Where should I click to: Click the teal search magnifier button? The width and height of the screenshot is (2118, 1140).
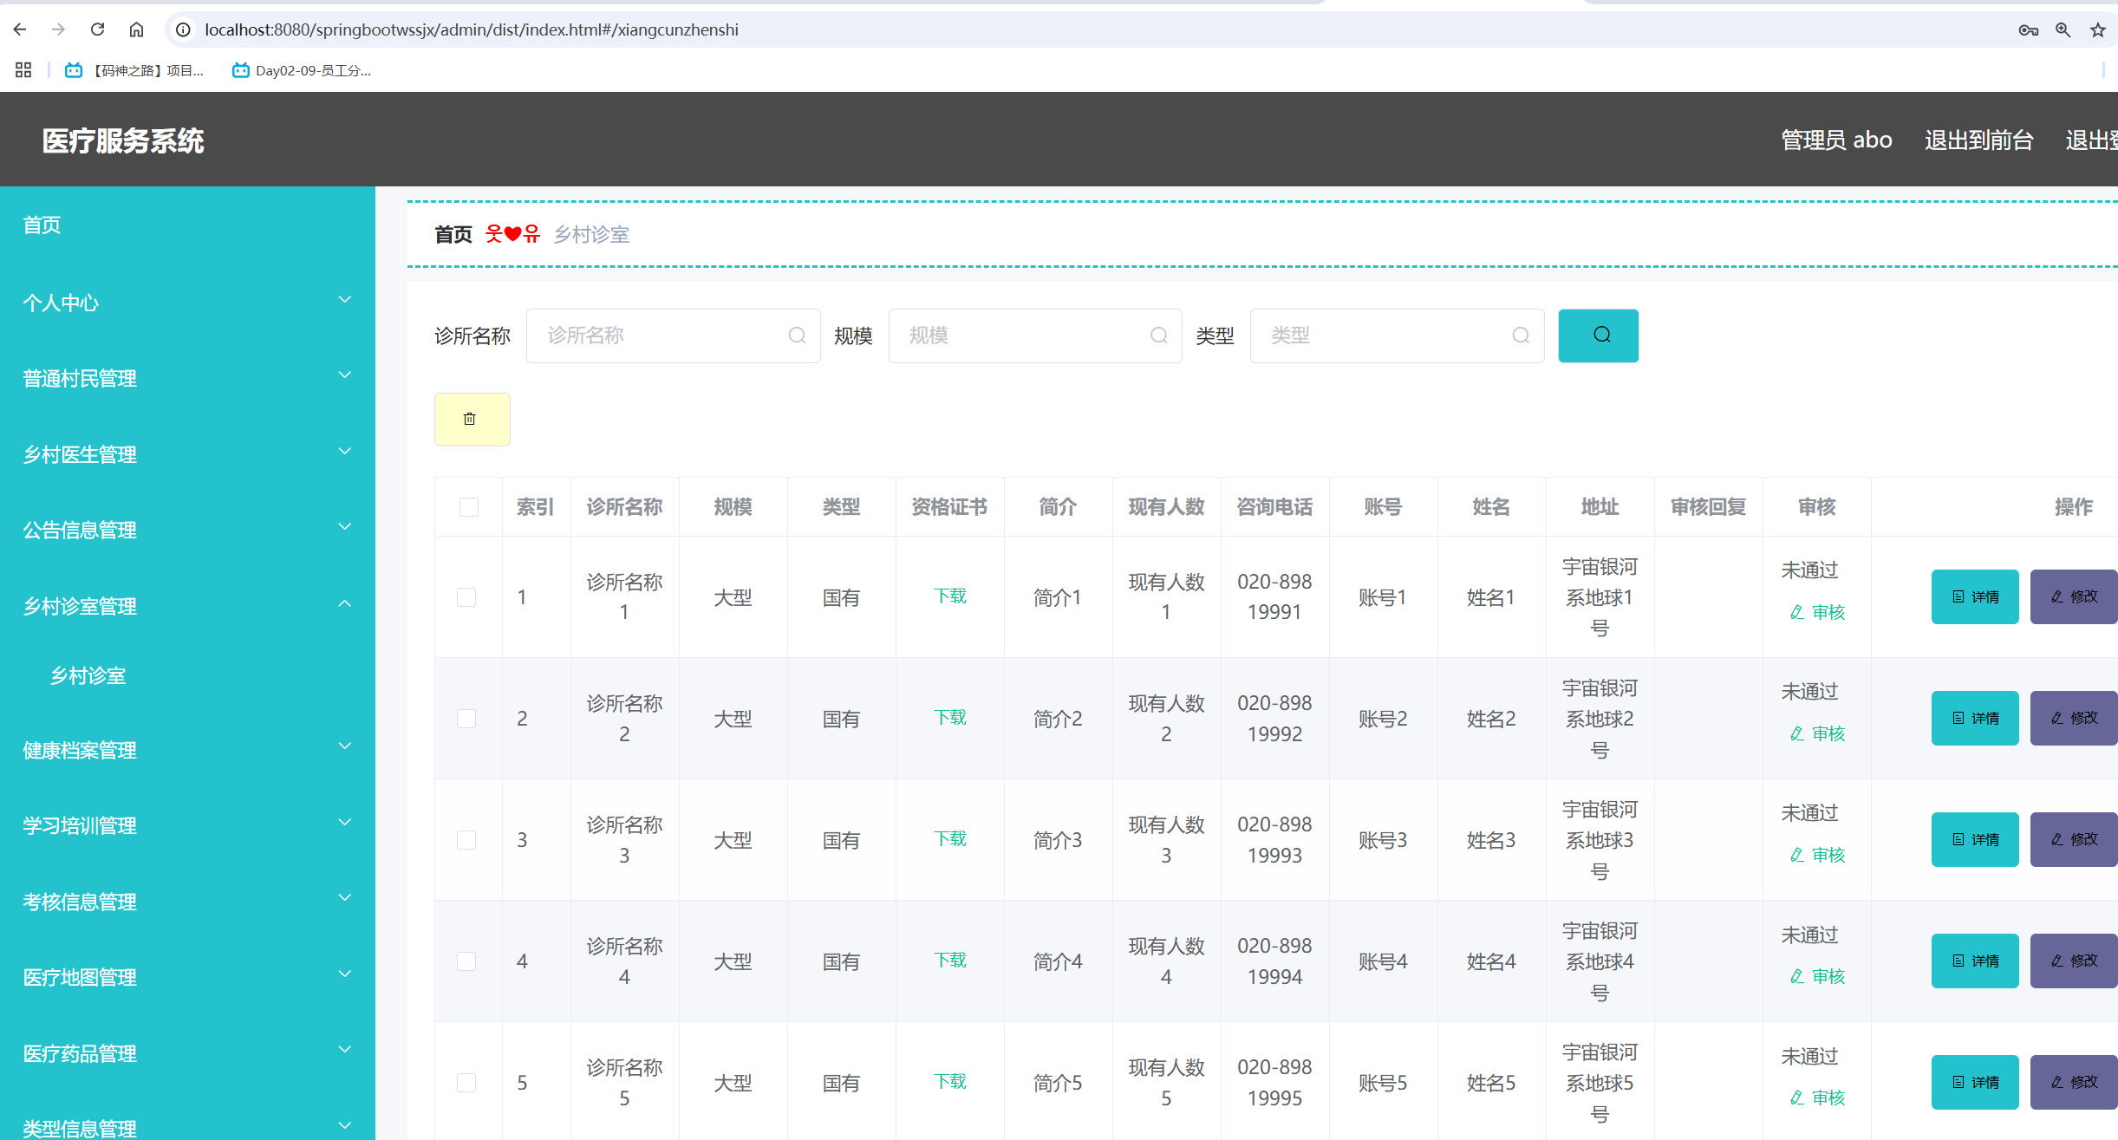point(1598,335)
